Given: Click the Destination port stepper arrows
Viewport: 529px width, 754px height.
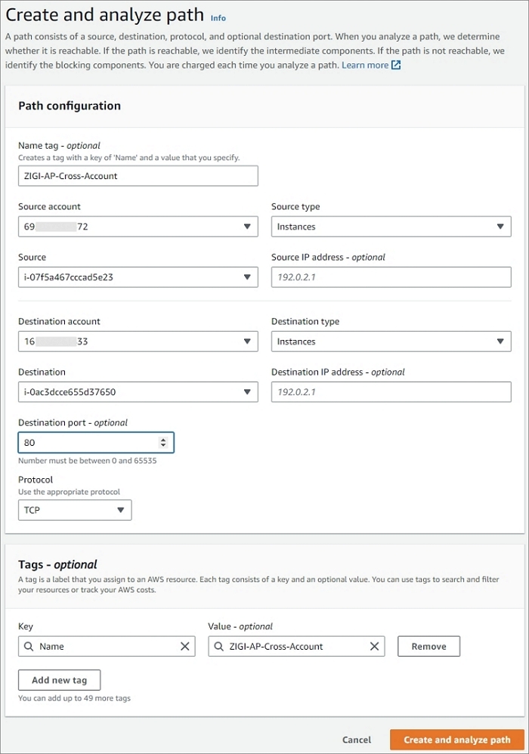Looking at the screenshot, I should pos(163,443).
